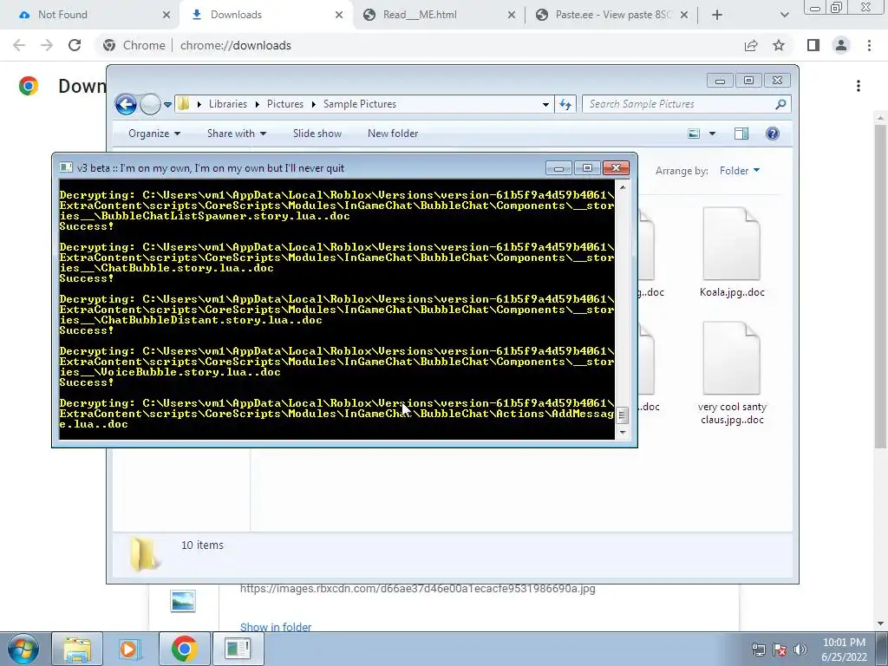This screenshot has height=666, width=888.
Task: Close the Read__ME.html tab
Action: pos(511,15)
